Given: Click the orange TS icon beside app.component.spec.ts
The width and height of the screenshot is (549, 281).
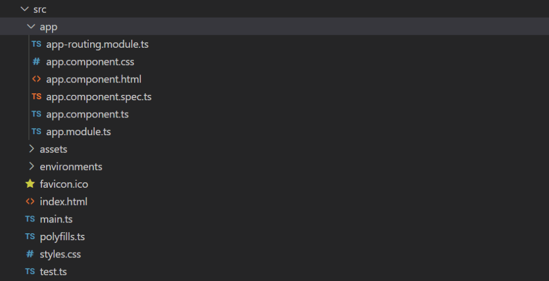Looking at the screenshot, I should (x=36, y=97).
